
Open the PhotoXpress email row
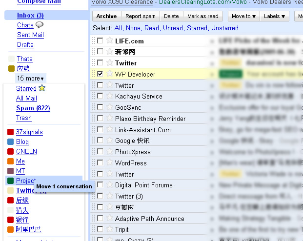(x=133, y=152)
